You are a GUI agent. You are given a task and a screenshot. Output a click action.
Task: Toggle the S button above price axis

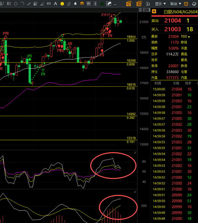coord(140,10)
